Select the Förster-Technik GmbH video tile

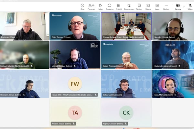[126, 26]
